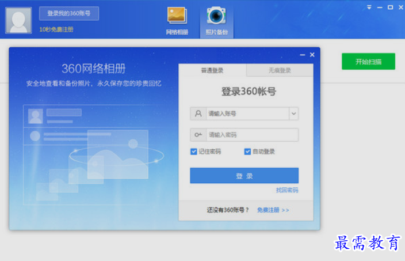Click the password input field
Viewport: 405px width, 261px height.
coord(252,135)
